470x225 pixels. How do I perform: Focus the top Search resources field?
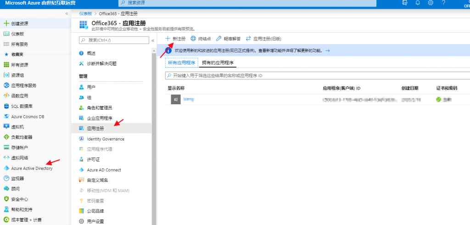pyautogui.click(x=247, y=3)
